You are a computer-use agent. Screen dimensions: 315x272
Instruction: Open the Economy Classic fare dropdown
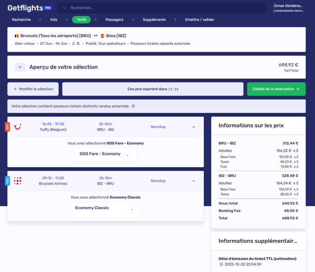132,210
